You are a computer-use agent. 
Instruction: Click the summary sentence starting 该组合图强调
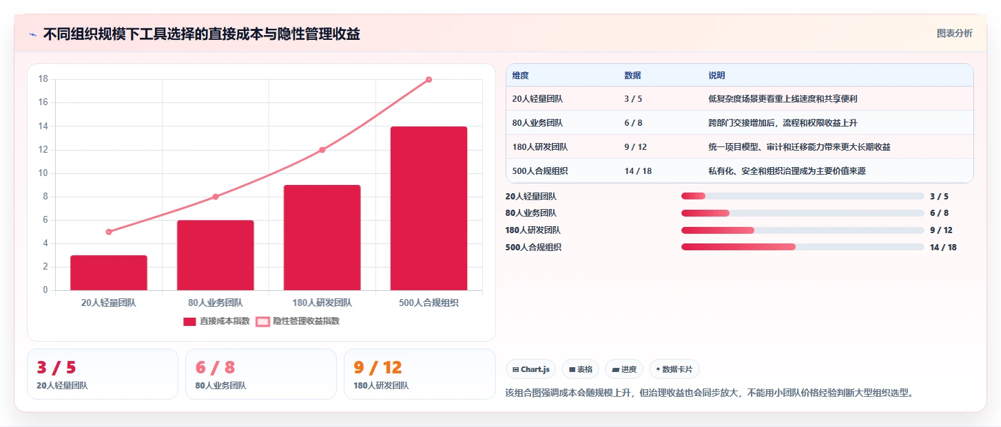pyautogui.click(x=709, y=393)
